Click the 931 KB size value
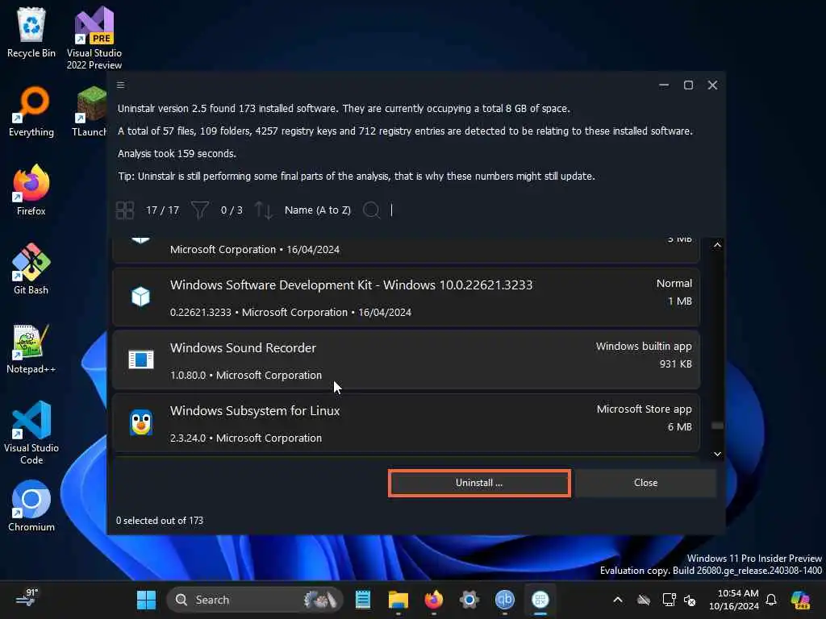This screenshot has width=826, height=619. click(x=676, y=364)
